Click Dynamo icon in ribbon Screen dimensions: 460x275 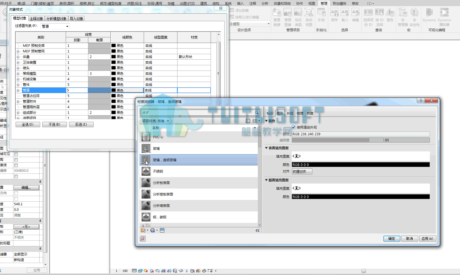(429, 15)
